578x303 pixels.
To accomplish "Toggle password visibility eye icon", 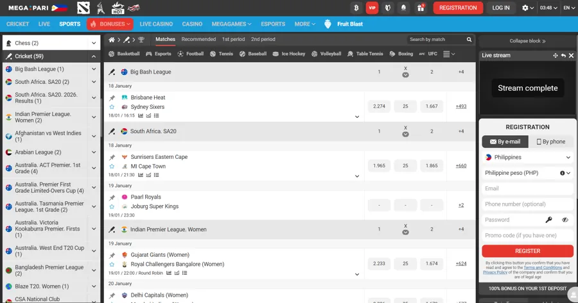I will (565, 220).
